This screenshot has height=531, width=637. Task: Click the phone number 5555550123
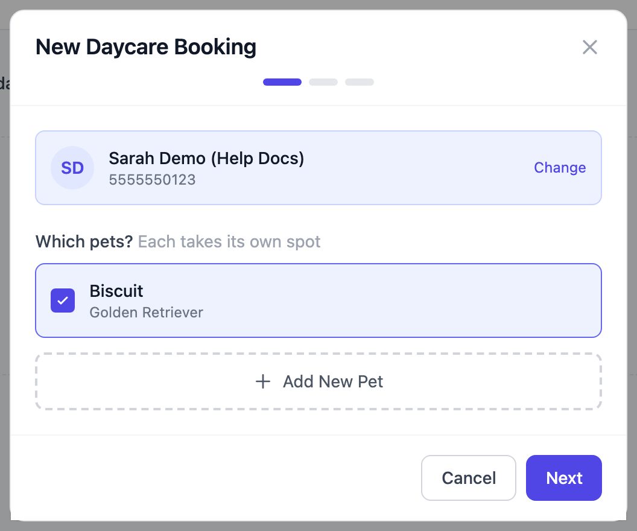(x=153, y=180)
